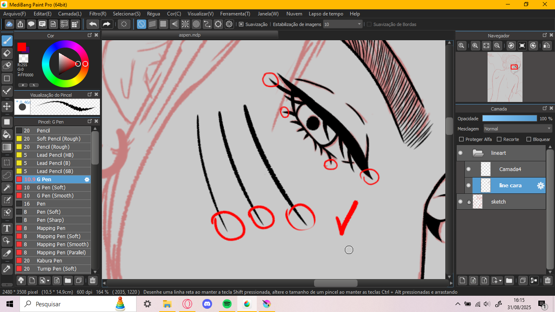Select the Text tool
Image resolution: width=555 pixels, height=312 pixels.
tap(7, 228)
